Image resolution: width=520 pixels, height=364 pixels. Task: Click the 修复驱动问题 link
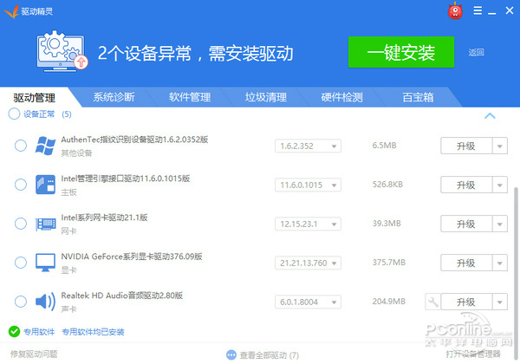[x=34, y=354]
